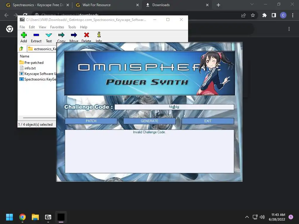Close the Wait For Resource tab

coord(138,5)
